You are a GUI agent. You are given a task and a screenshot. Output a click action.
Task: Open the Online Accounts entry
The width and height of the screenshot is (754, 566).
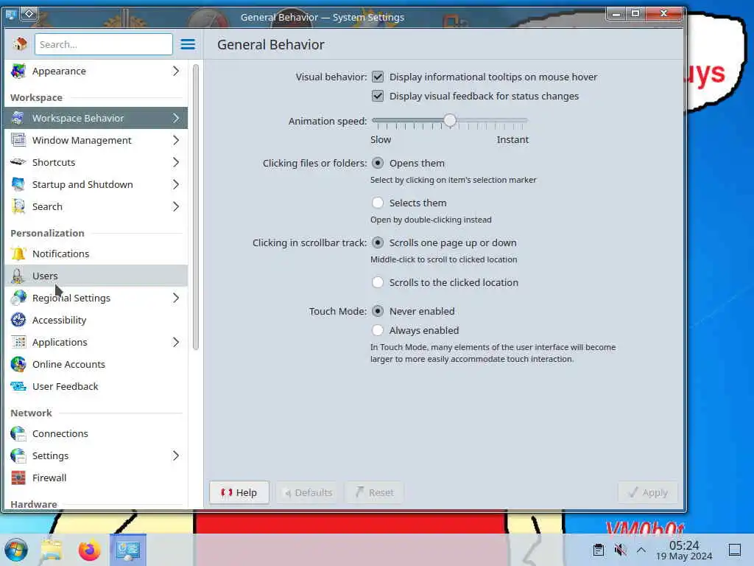tap(96, 364)
